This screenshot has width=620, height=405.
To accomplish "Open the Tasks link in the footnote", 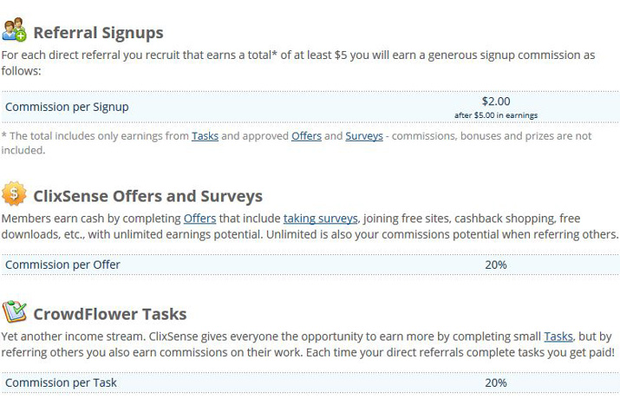I will pyautogui.click(x=205, y=136).
